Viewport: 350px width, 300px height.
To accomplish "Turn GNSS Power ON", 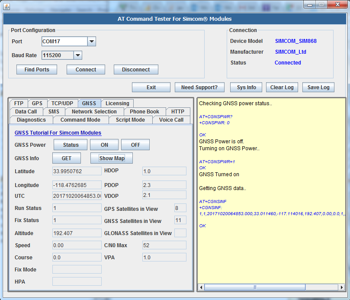I will pos(104,145).
